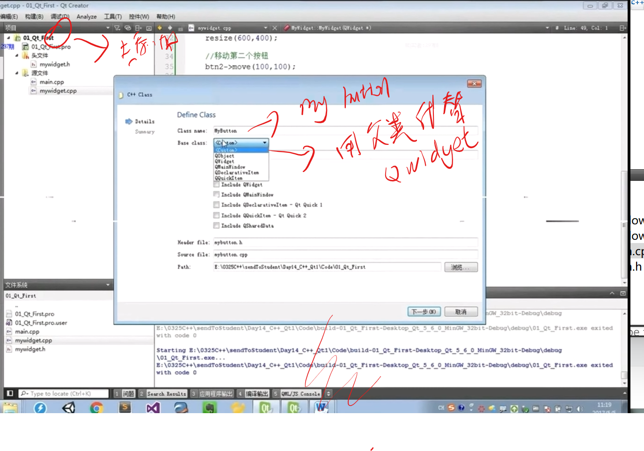Choose QMainWindow from the base class list
644x451 pixels.
tap(241, 167)
